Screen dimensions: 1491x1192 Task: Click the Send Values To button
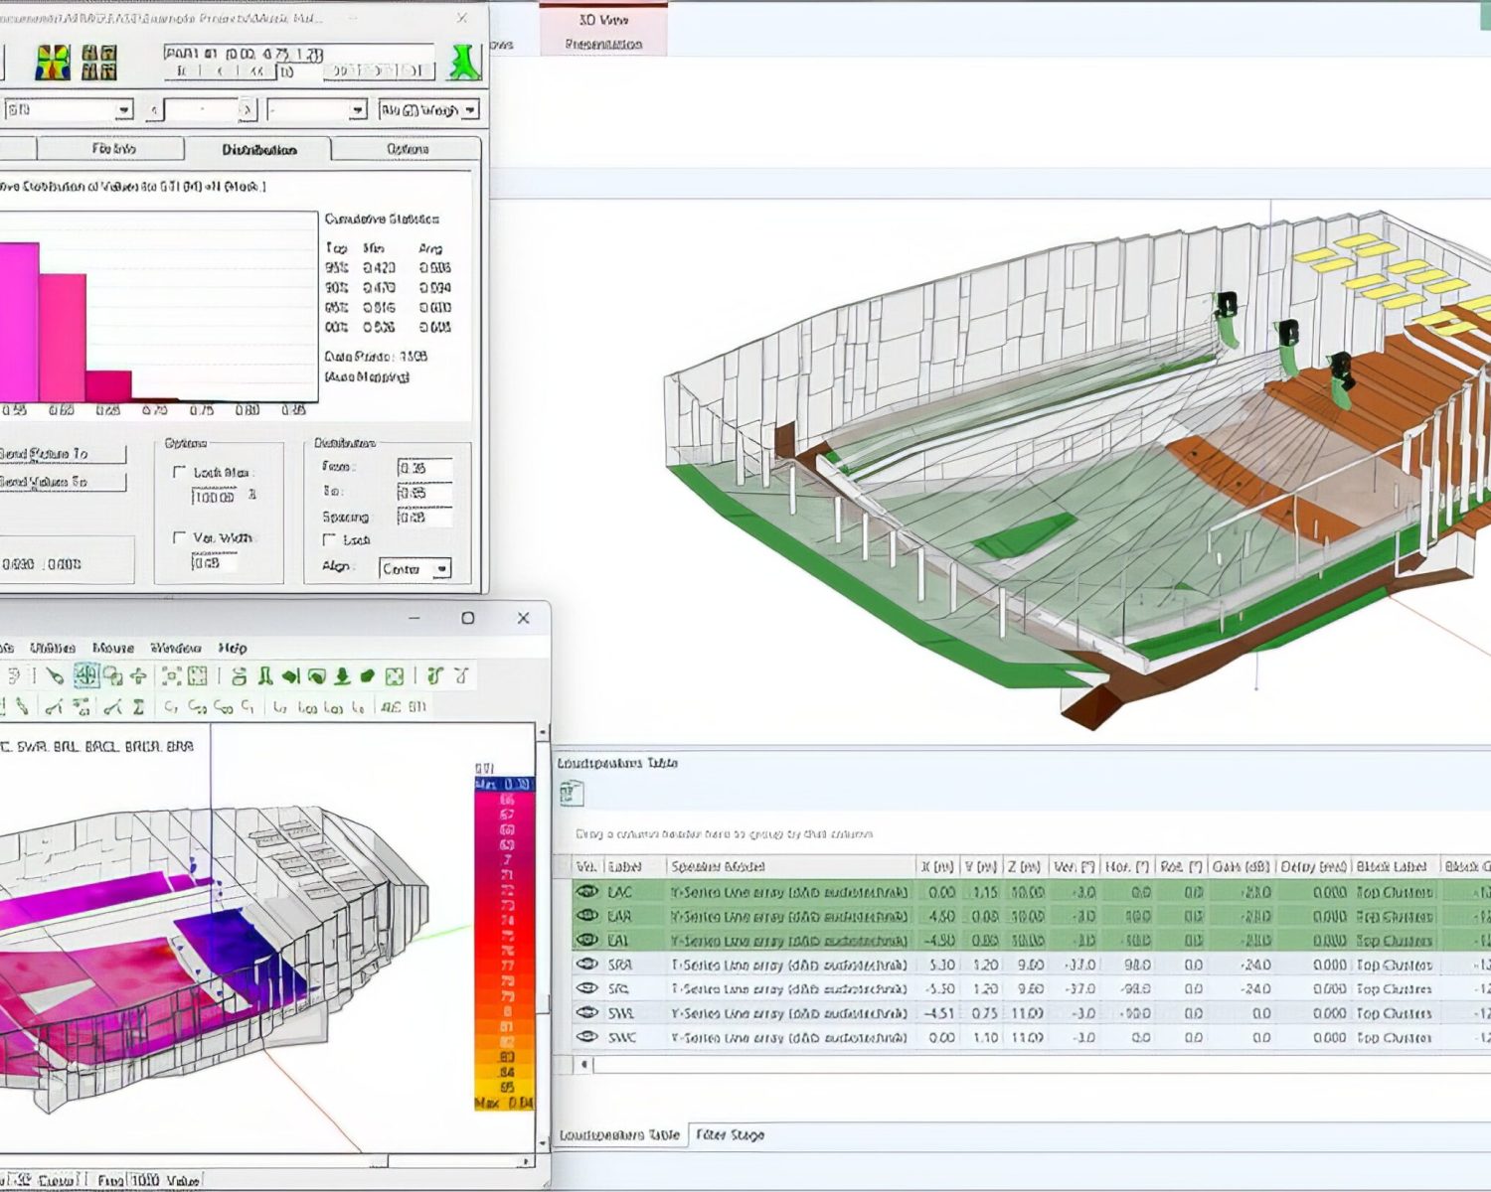click(62, 482)
